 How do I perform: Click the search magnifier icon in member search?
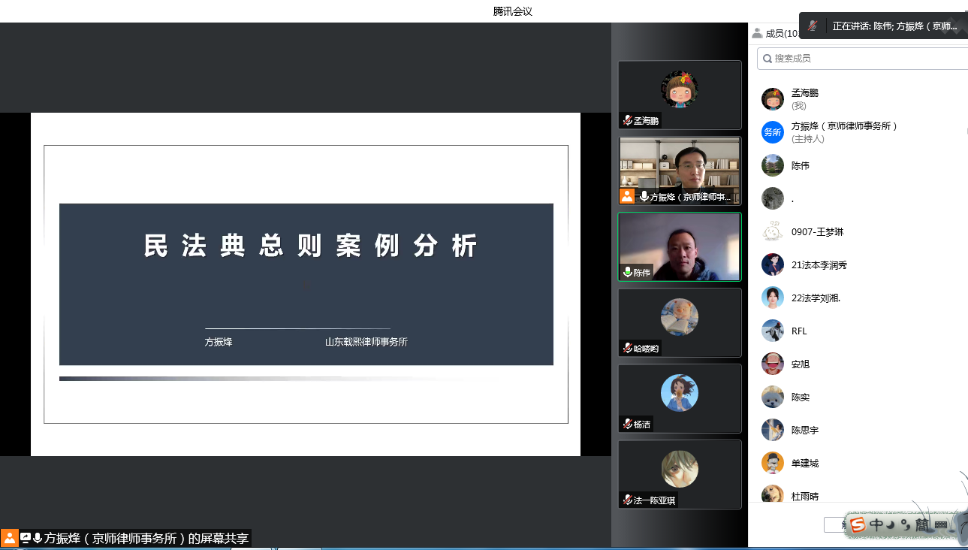pyautogui.click(x=767, y=58)
